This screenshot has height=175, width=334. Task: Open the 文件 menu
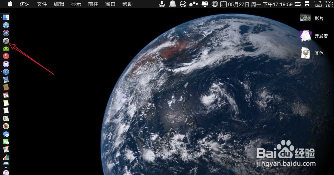click(x=42, y=4)
